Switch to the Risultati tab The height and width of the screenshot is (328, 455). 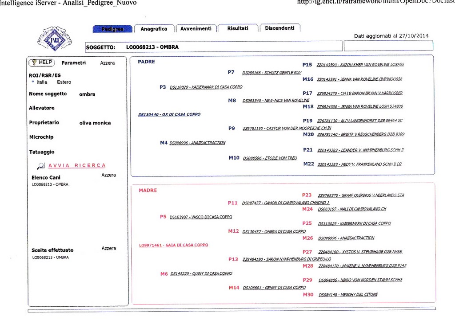click(x=238, y=28)
